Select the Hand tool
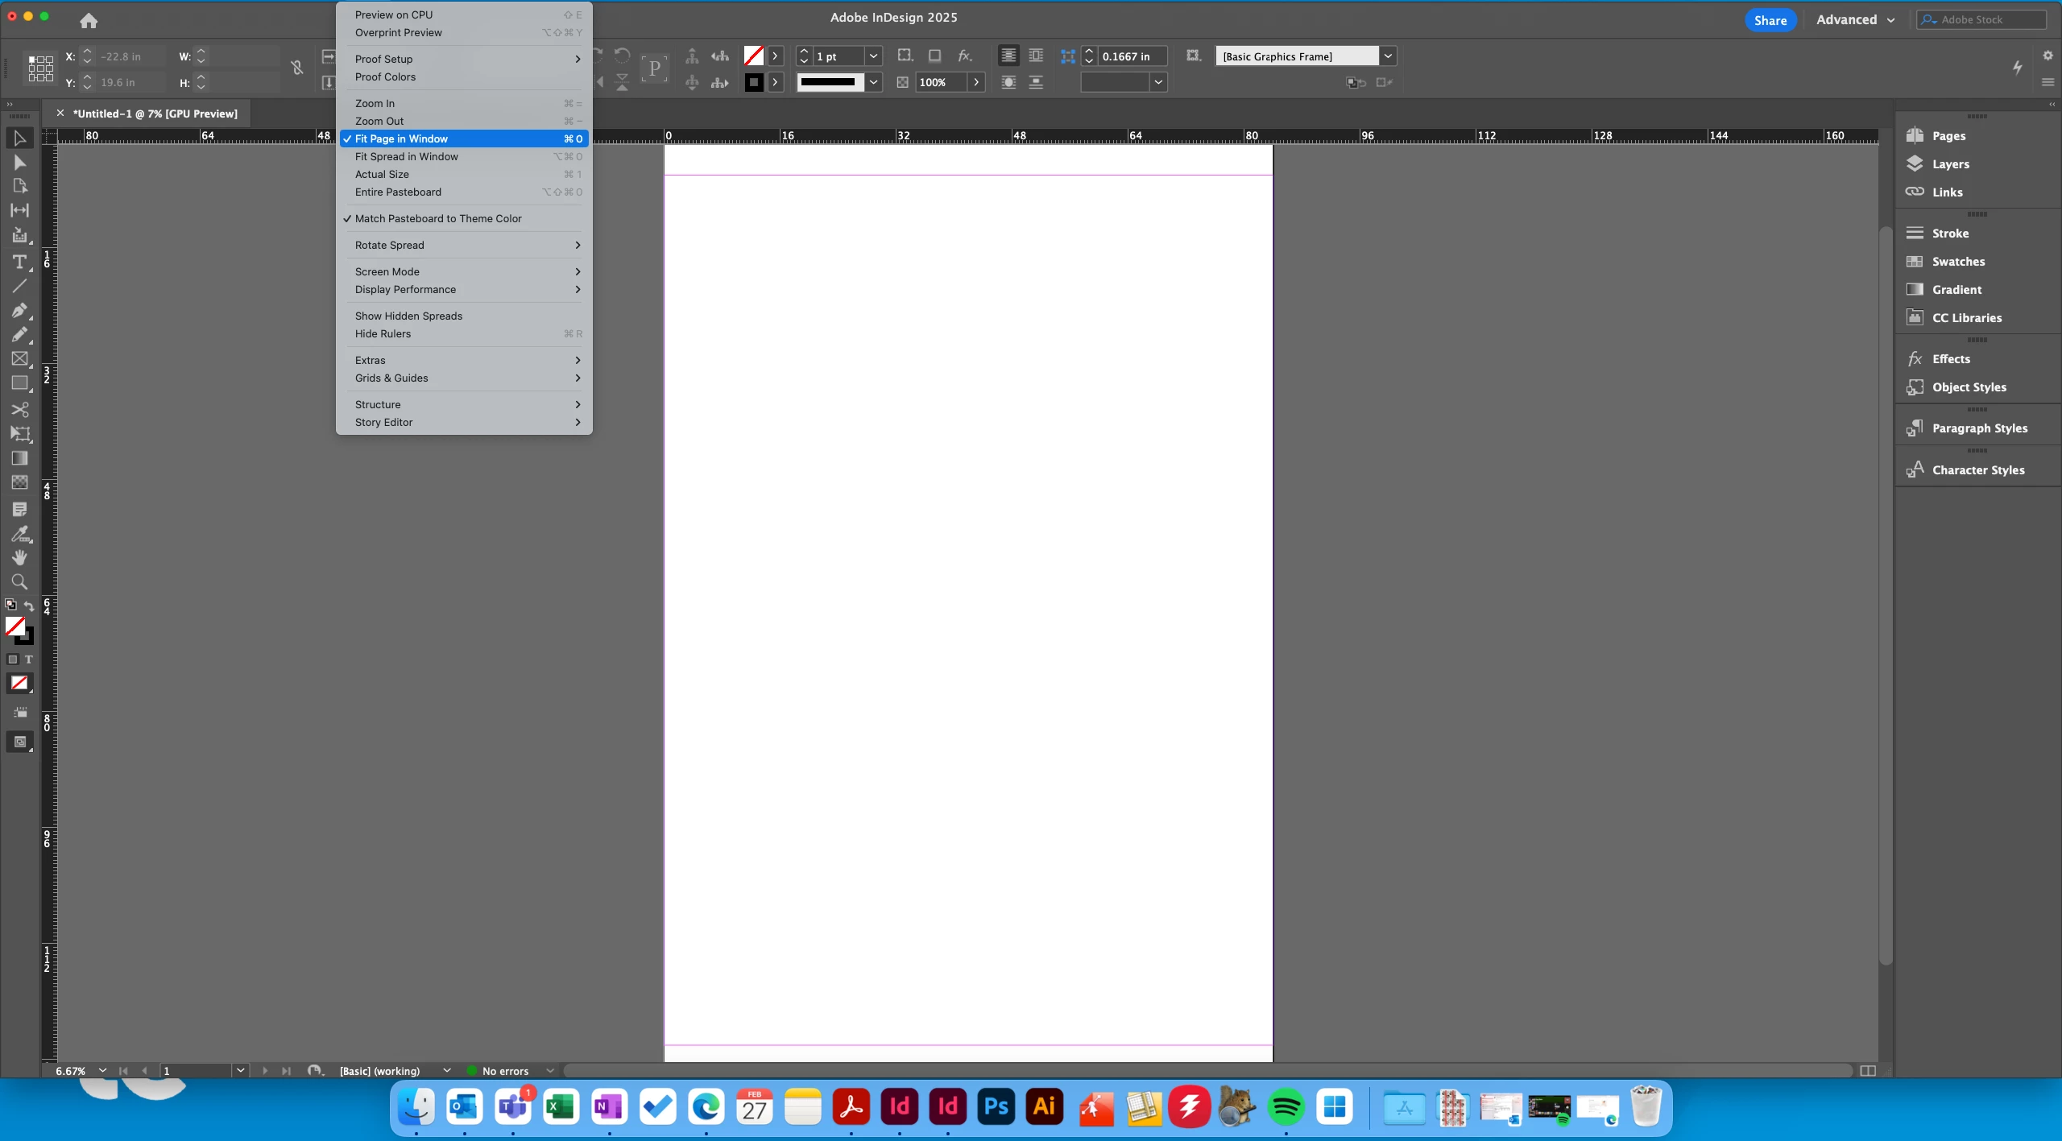The height and width of the screenshot is (1141, 2062). click(19, 557)
